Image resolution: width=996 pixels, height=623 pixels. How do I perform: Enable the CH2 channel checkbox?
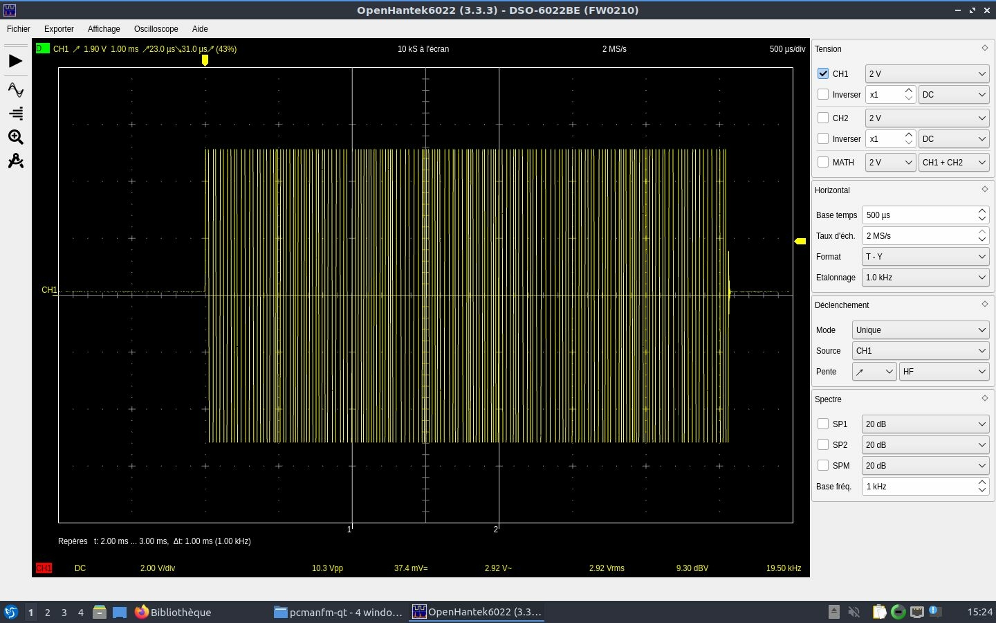[823, 118]
